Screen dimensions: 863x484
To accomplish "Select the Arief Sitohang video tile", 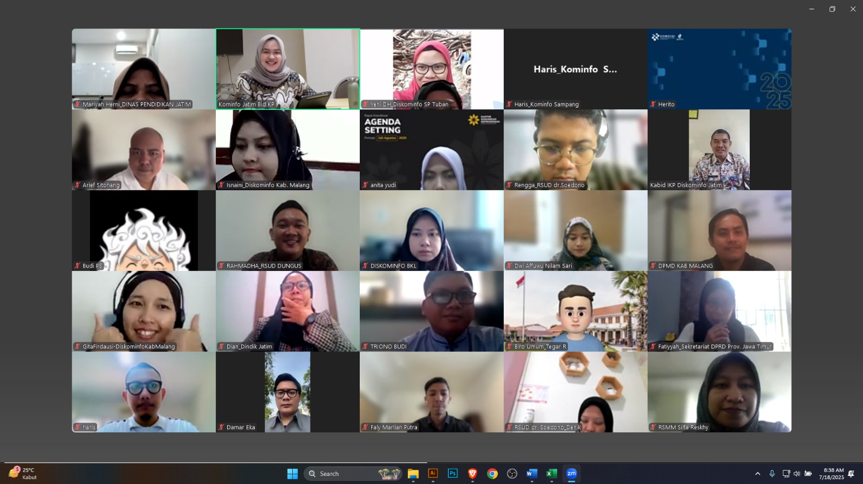I will click(143, 150).
